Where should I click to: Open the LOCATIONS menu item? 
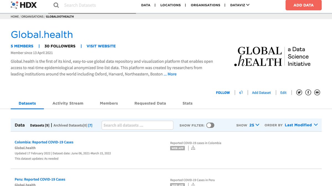coord(170,5)
